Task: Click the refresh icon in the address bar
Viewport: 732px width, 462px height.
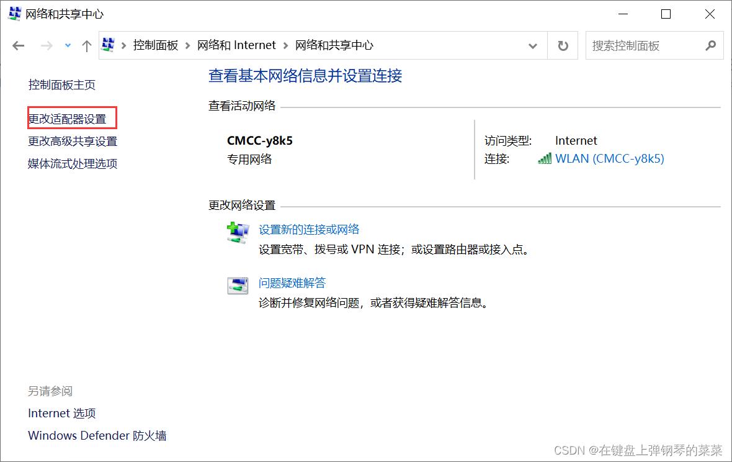Action: pos(563,45)
